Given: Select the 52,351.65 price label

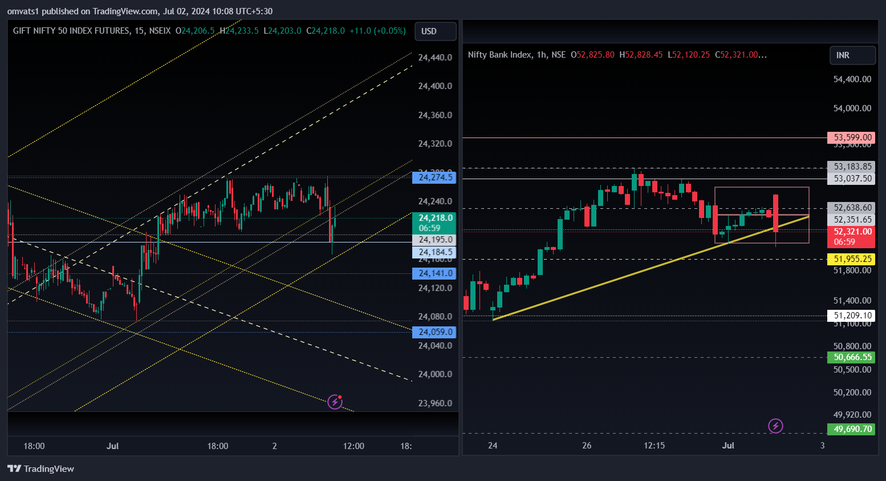Looking at the screenshot, I should click(851, 220).
